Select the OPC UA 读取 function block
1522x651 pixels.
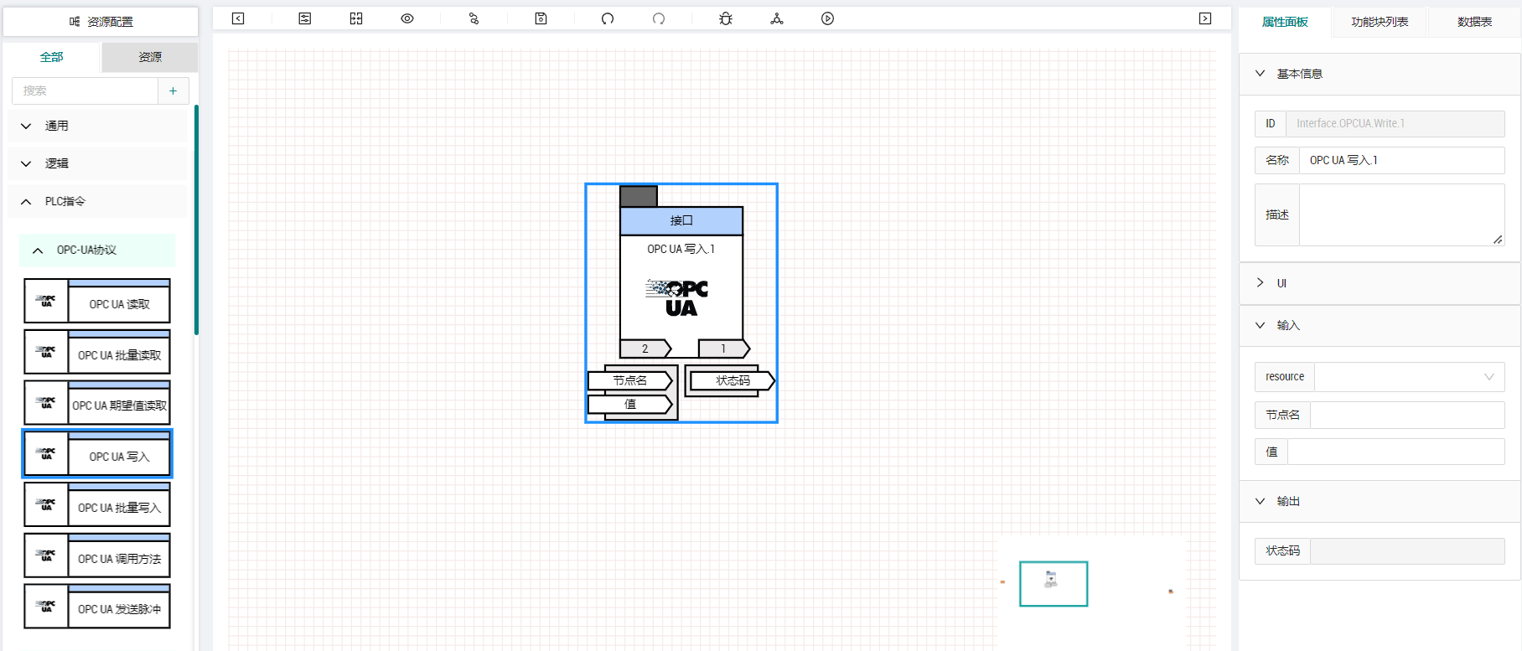point(97,302)
